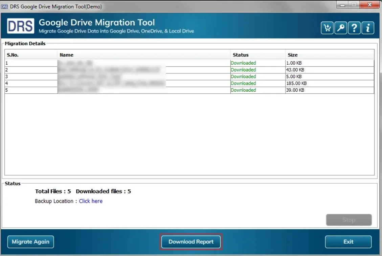
Task: Click the info about icon
Action: click(x=368, y=28)
